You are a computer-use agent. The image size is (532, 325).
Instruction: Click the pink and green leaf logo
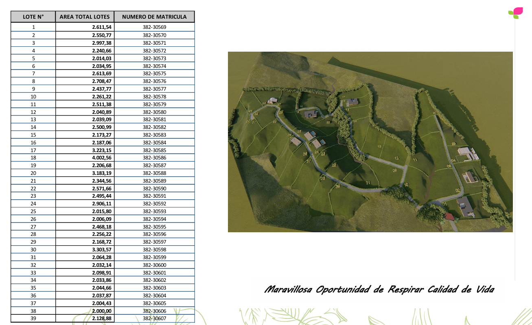coord(516,13)
